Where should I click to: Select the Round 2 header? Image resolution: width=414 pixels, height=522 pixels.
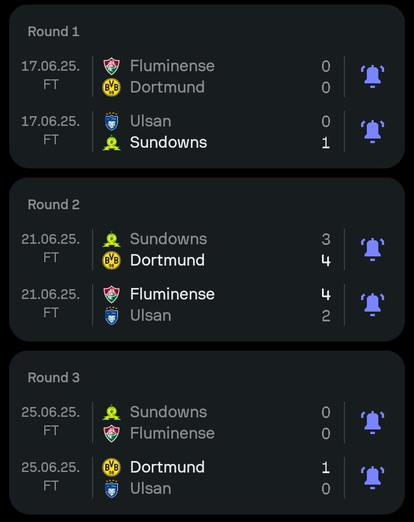tap(53, 205)
